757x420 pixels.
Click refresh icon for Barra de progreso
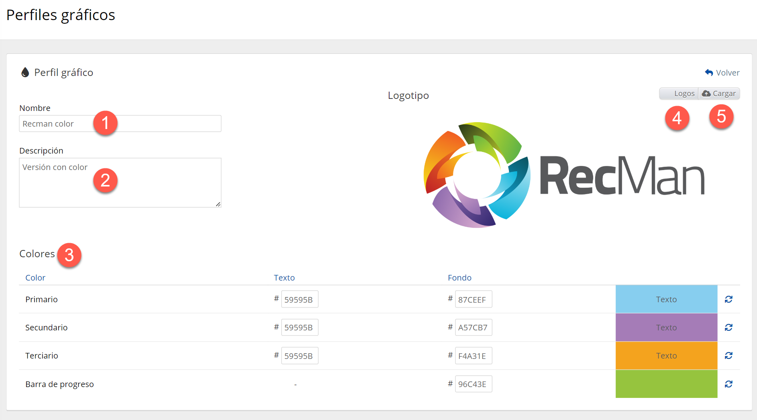(728, 384)
